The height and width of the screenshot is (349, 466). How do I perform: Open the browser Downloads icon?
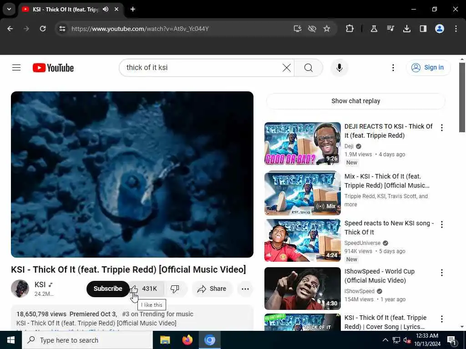407,29
